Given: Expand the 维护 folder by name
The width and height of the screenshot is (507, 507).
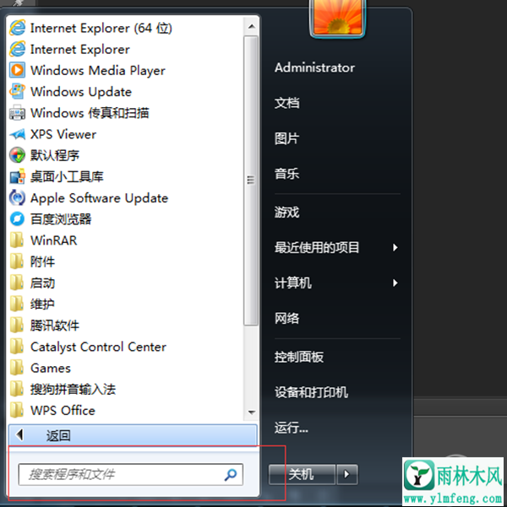Looking at the screenshot, I should pyautogui.click(x=42, y=305).
